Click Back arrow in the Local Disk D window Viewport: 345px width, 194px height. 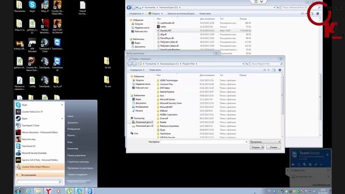click(x=129, y=8)
